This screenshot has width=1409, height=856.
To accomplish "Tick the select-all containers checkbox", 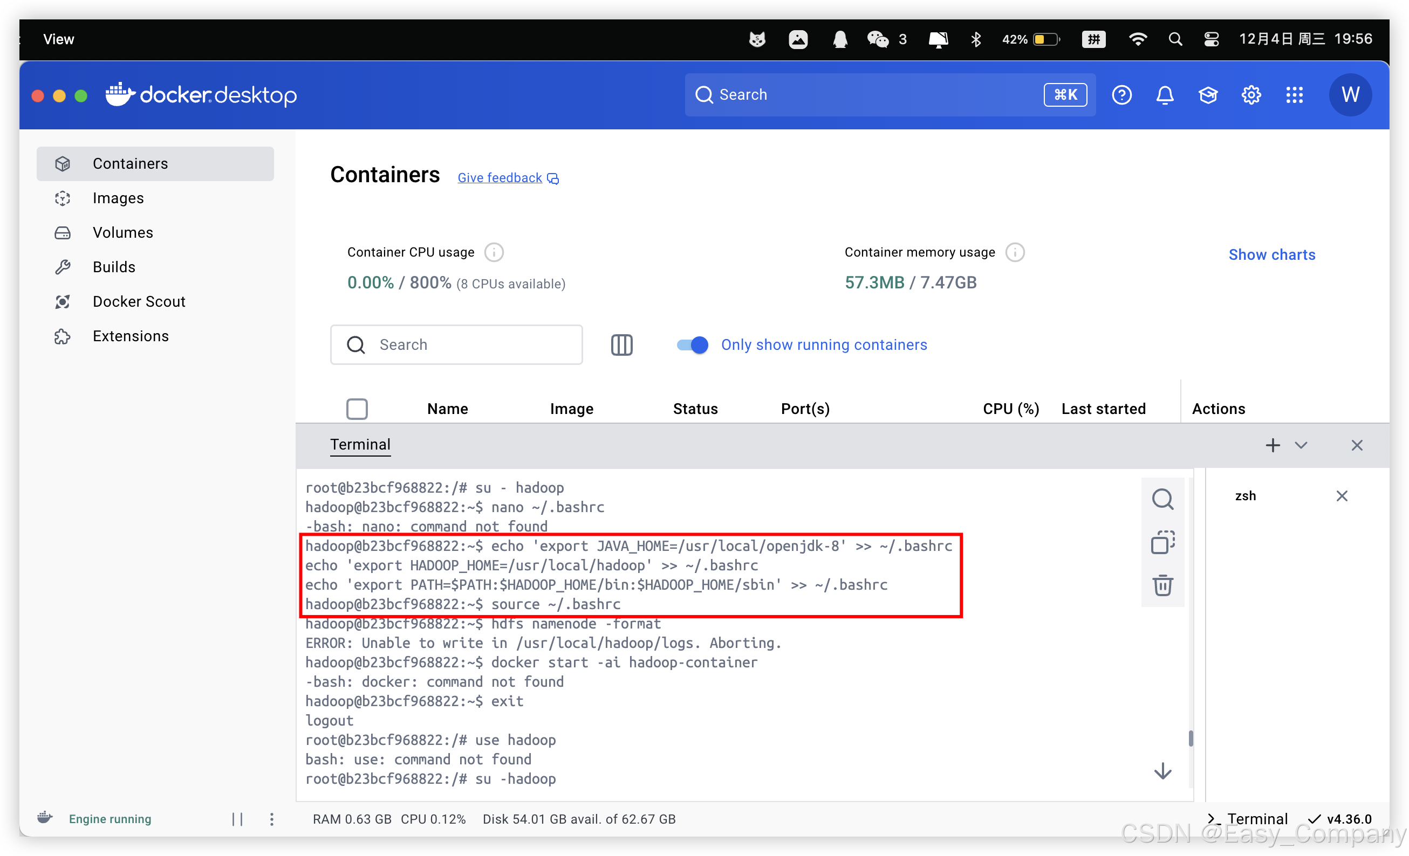I will tap(357, 409).
